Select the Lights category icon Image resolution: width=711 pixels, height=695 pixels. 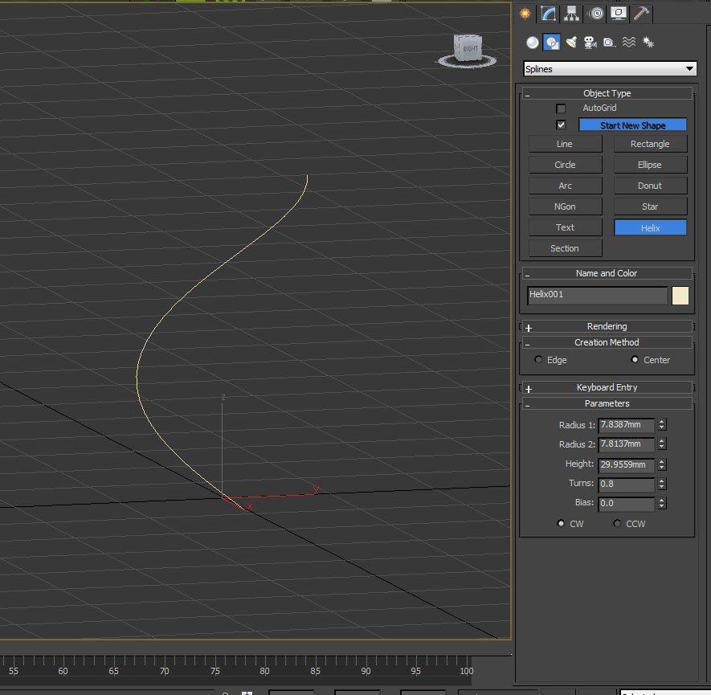click(x=571, y=43)
